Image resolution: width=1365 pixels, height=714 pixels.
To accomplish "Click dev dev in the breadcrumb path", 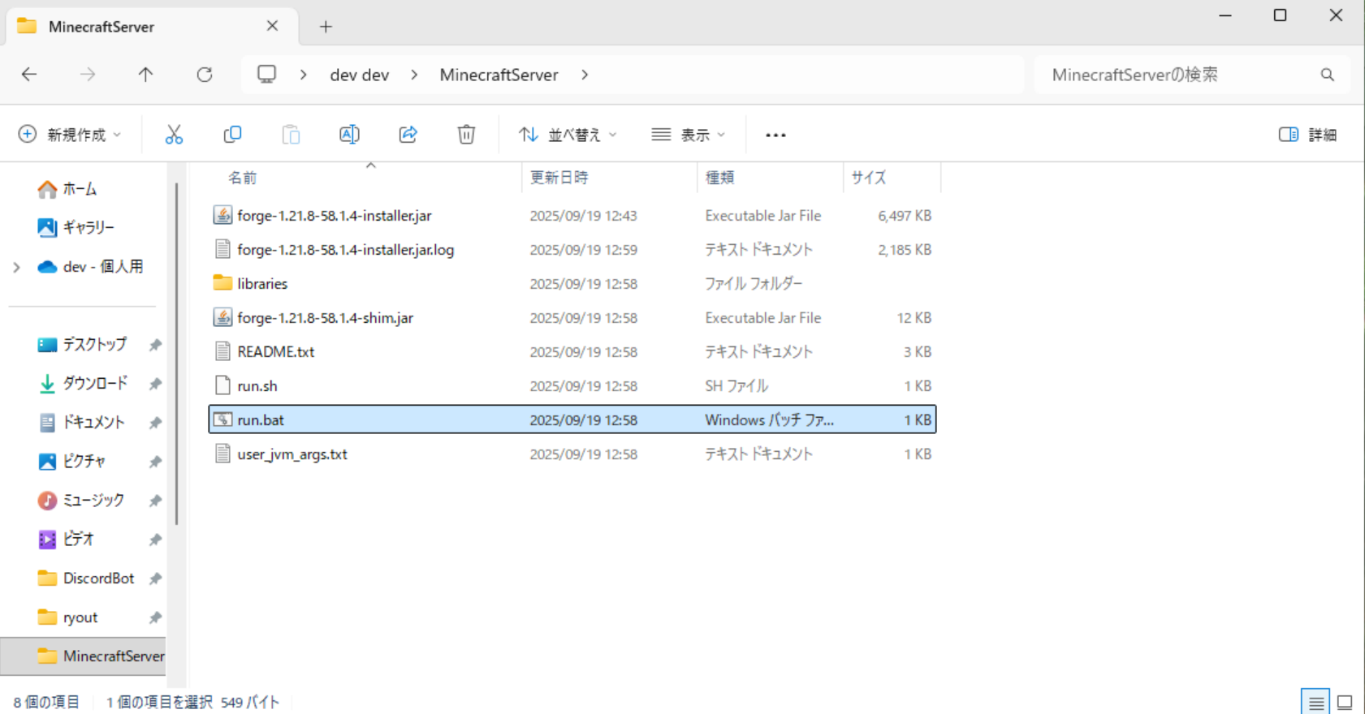I will [x=359, y=75].
